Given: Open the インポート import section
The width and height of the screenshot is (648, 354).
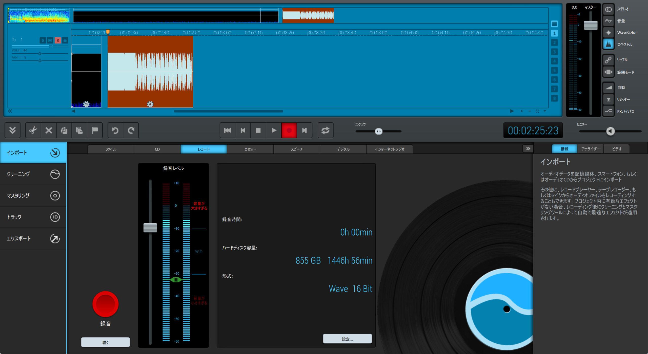Looking at the screenshot, I should pyautogui.click(x=33, y=152).
